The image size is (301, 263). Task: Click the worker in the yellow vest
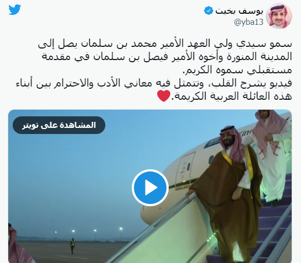[72, 246]
